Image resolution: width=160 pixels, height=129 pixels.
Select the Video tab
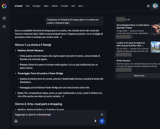[x=46, y=6]
